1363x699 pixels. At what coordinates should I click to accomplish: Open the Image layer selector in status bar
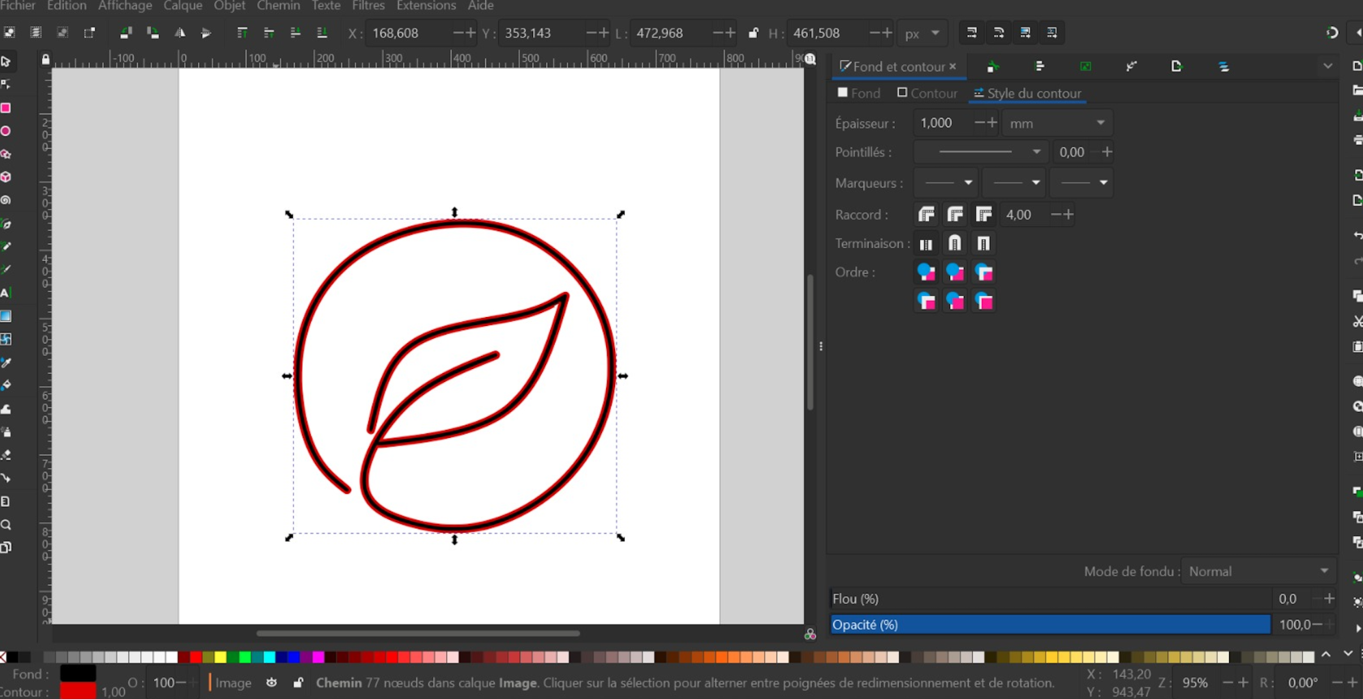pyautogui.click(x=233, y=683)
